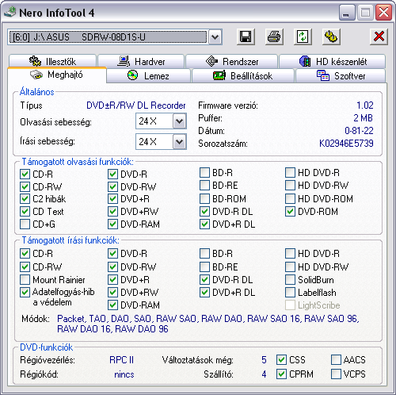Toggle the VCPS checkbox
396x395 pixels.
tap(336, 374)
